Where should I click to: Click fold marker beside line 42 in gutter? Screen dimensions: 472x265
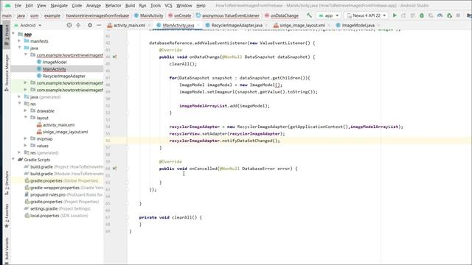coord(127,43)
